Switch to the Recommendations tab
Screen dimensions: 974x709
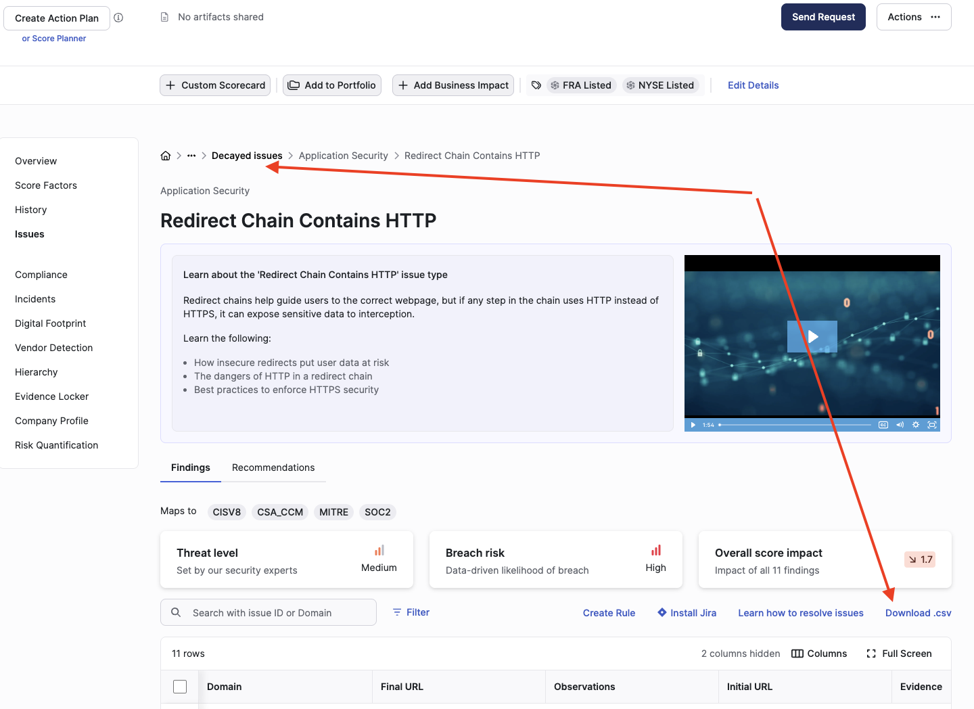[x=273, y=467]
